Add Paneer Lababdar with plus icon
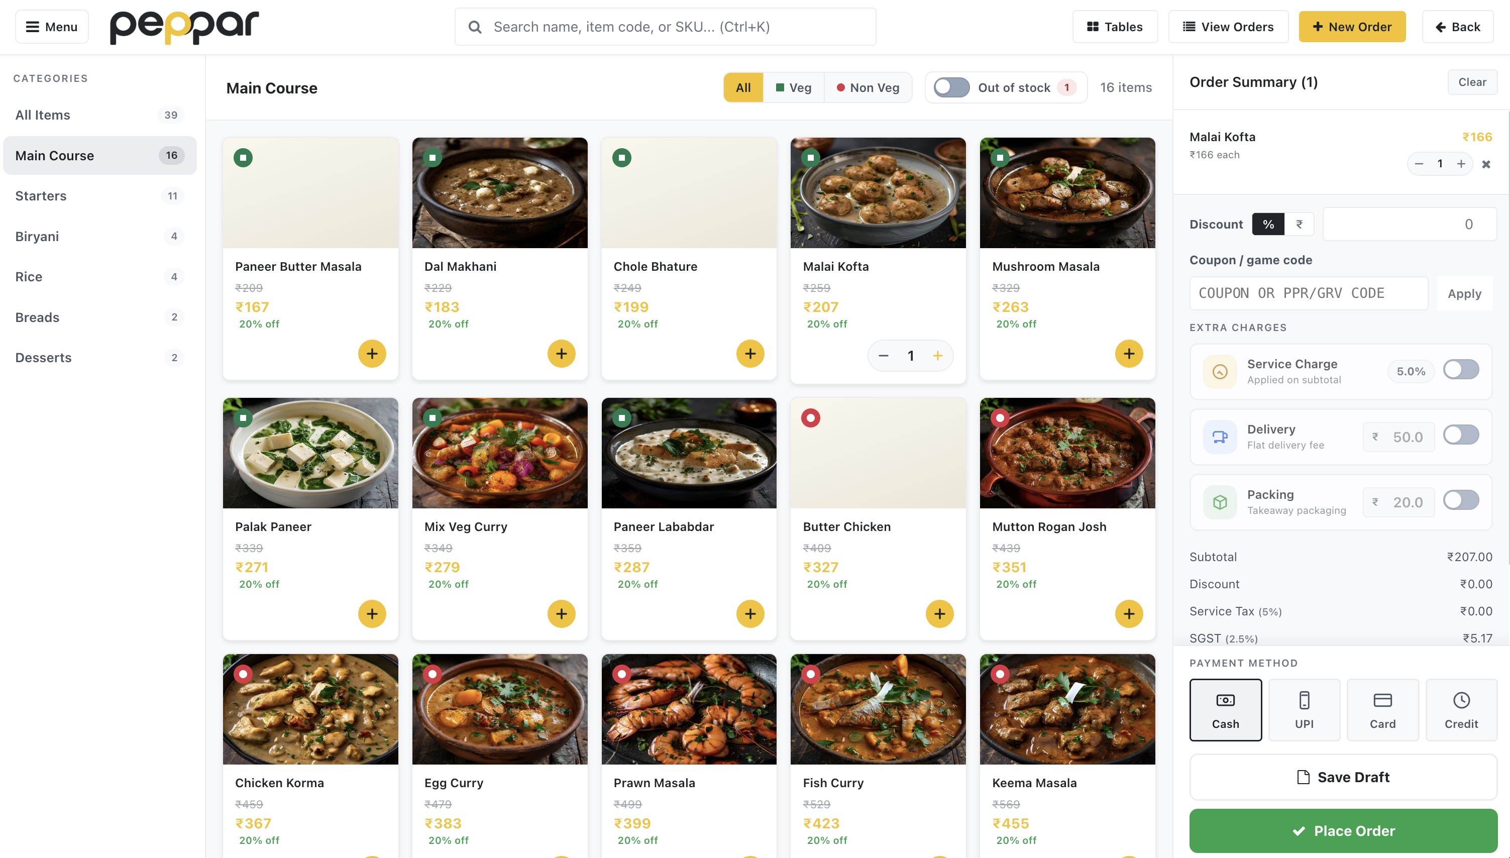The width and height of the screenshot is (1510, 858). point(750,614)
